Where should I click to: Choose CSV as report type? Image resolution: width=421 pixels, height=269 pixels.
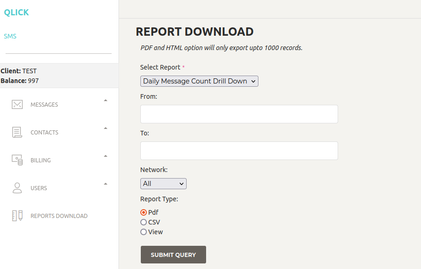click(144, 222)
